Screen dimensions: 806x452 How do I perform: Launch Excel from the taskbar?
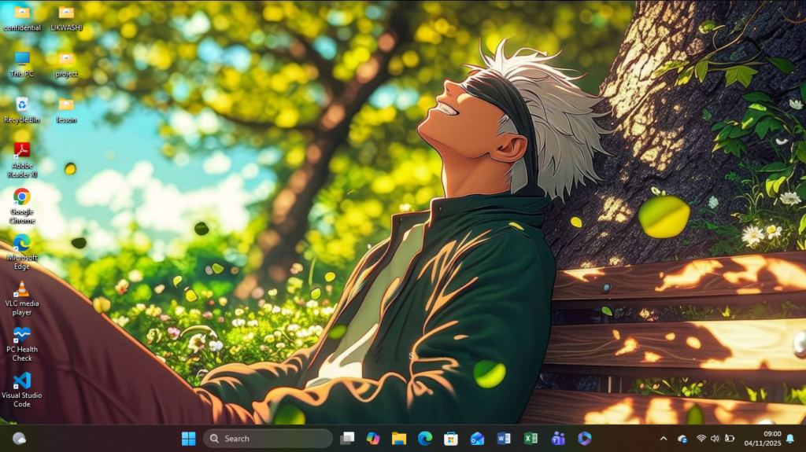tap(531, 438)
